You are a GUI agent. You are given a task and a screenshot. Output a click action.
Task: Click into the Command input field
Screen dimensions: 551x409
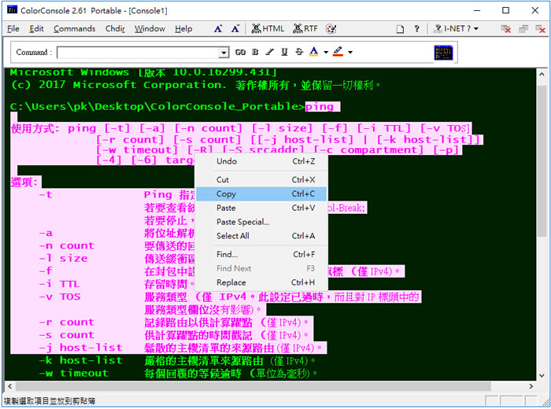(138, 53)
